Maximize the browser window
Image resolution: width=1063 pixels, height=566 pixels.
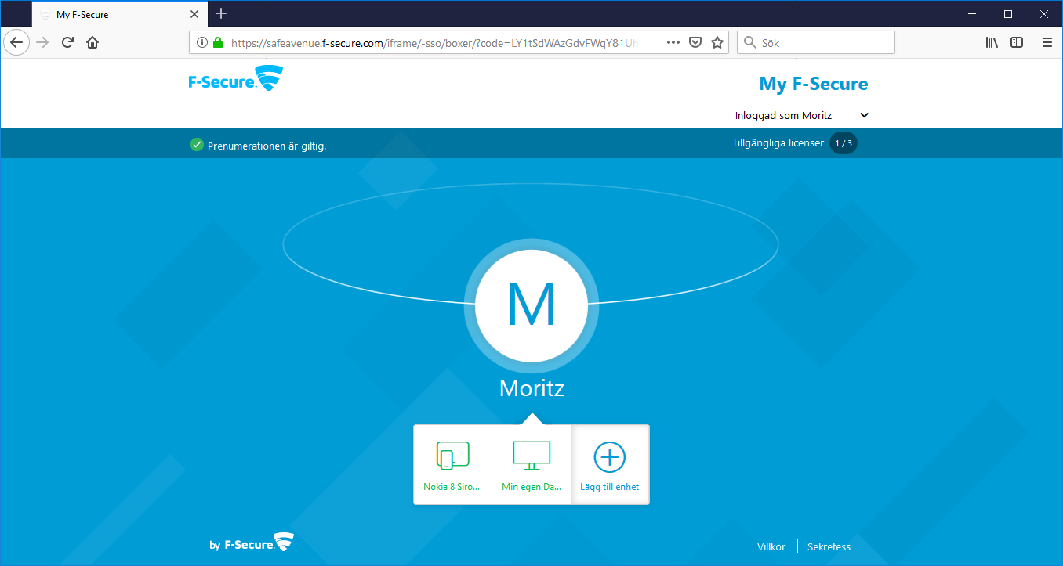coord(1008,13)
